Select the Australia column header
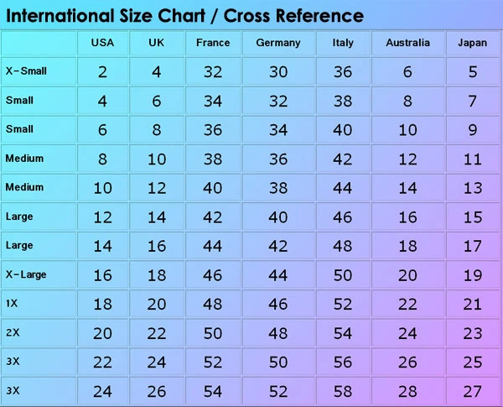The height and width of the screenshot is (407, 503). tap(407, 43)
